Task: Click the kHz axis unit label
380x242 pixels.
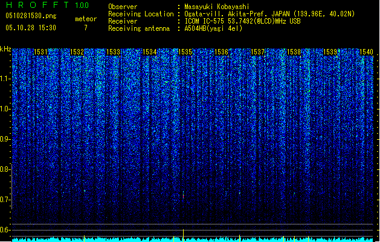Action: (x=5, y=49)
